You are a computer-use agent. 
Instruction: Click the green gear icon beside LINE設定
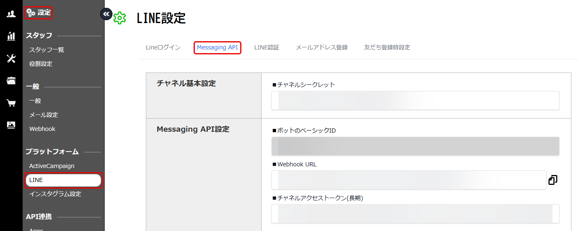click(x=120, y=18)
